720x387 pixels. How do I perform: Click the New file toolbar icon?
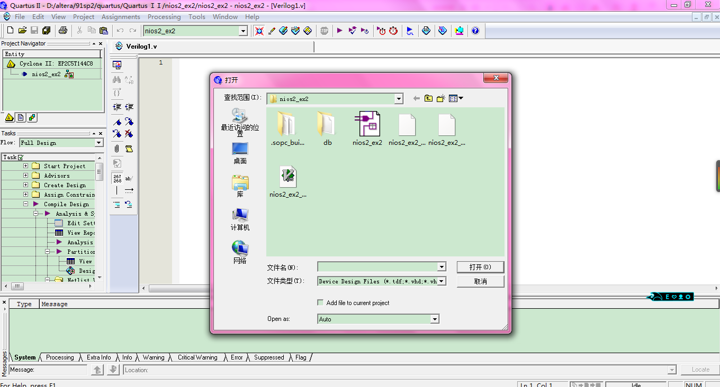point(10,31)
